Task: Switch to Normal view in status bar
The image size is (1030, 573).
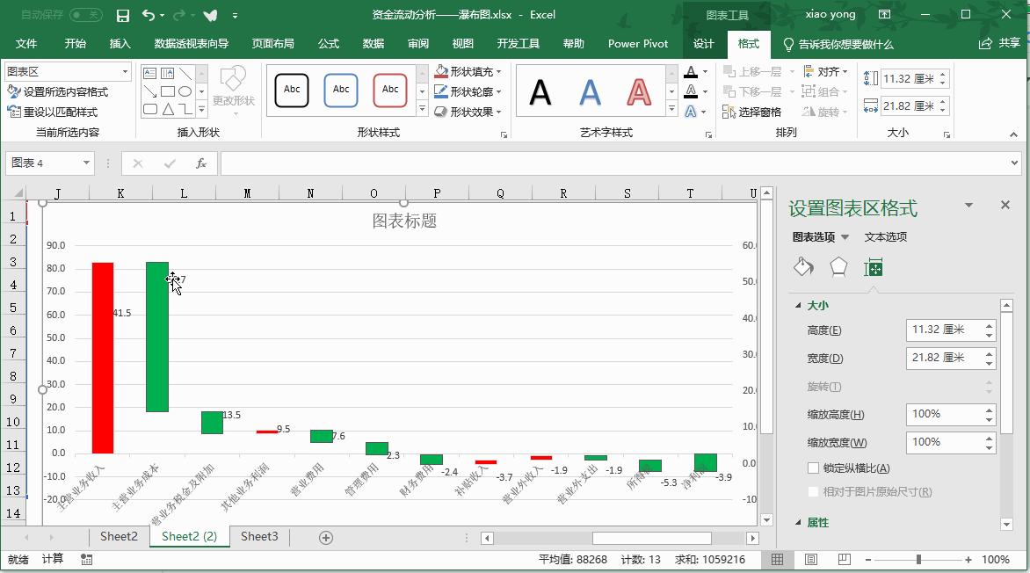Action: tap(778, 559)
